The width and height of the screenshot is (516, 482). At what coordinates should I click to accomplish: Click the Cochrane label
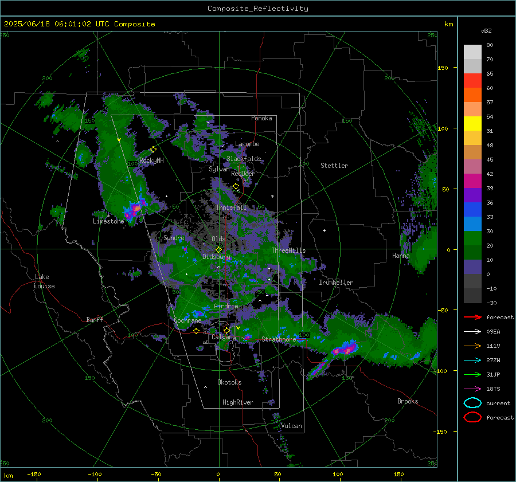coord(187,320)
